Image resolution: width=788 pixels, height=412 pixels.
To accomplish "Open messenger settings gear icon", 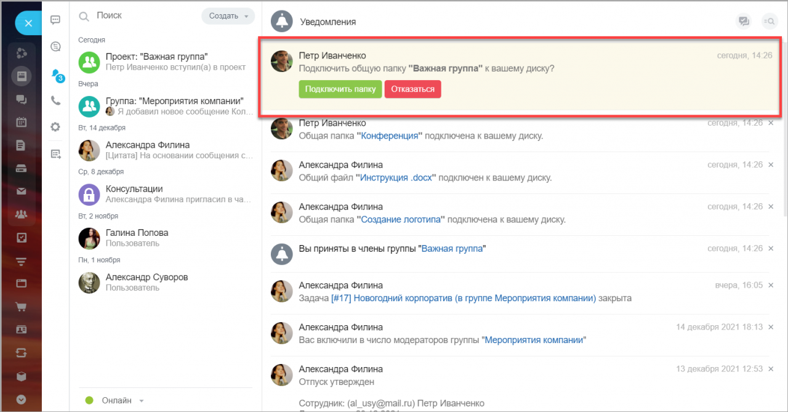I will 55,127.
